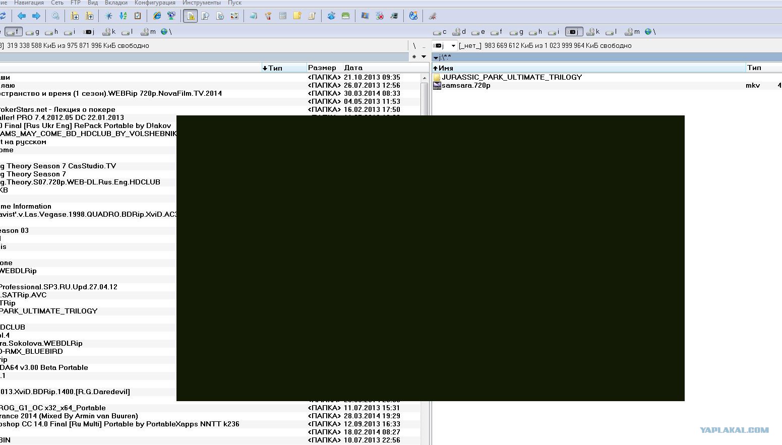Launch the Internet Explorer icon
This screenshot has width=782, height=445.
pos(157,16)
